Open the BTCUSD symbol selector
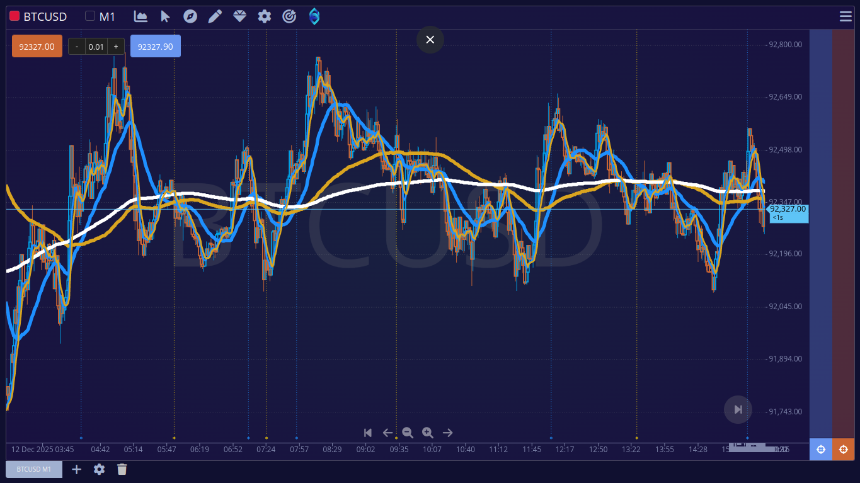The image size is (860, 483). tap(44, 16)
